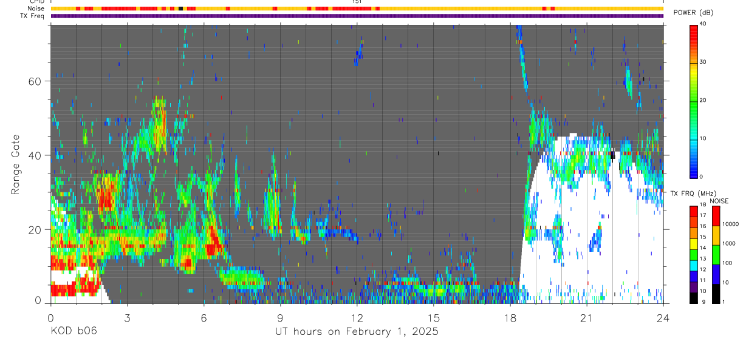Click the 17 label on TX FRQ scale
This screenshot has width=746, height=344.
[x=702, y=215]
